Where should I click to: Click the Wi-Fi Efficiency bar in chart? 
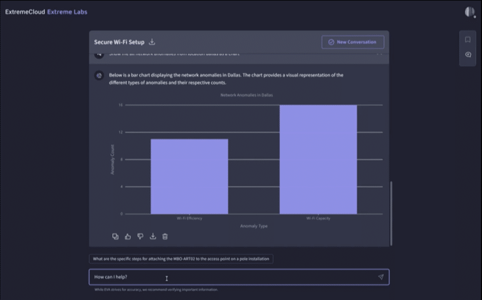189,177
